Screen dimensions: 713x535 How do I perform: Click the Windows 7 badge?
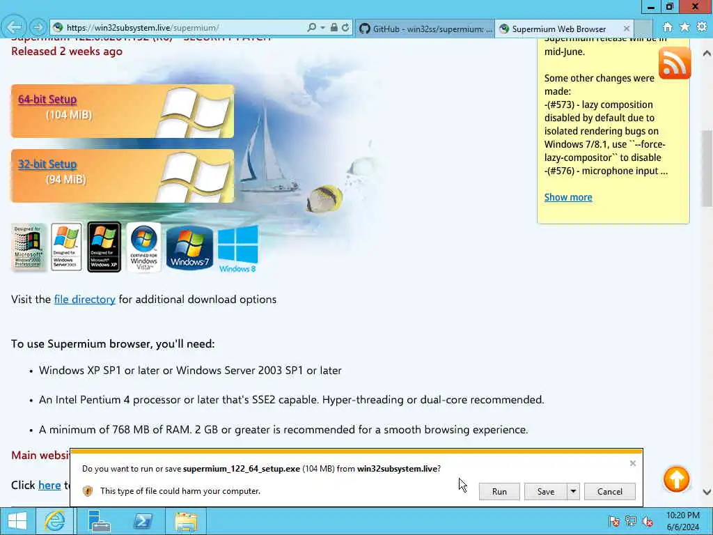189,248
